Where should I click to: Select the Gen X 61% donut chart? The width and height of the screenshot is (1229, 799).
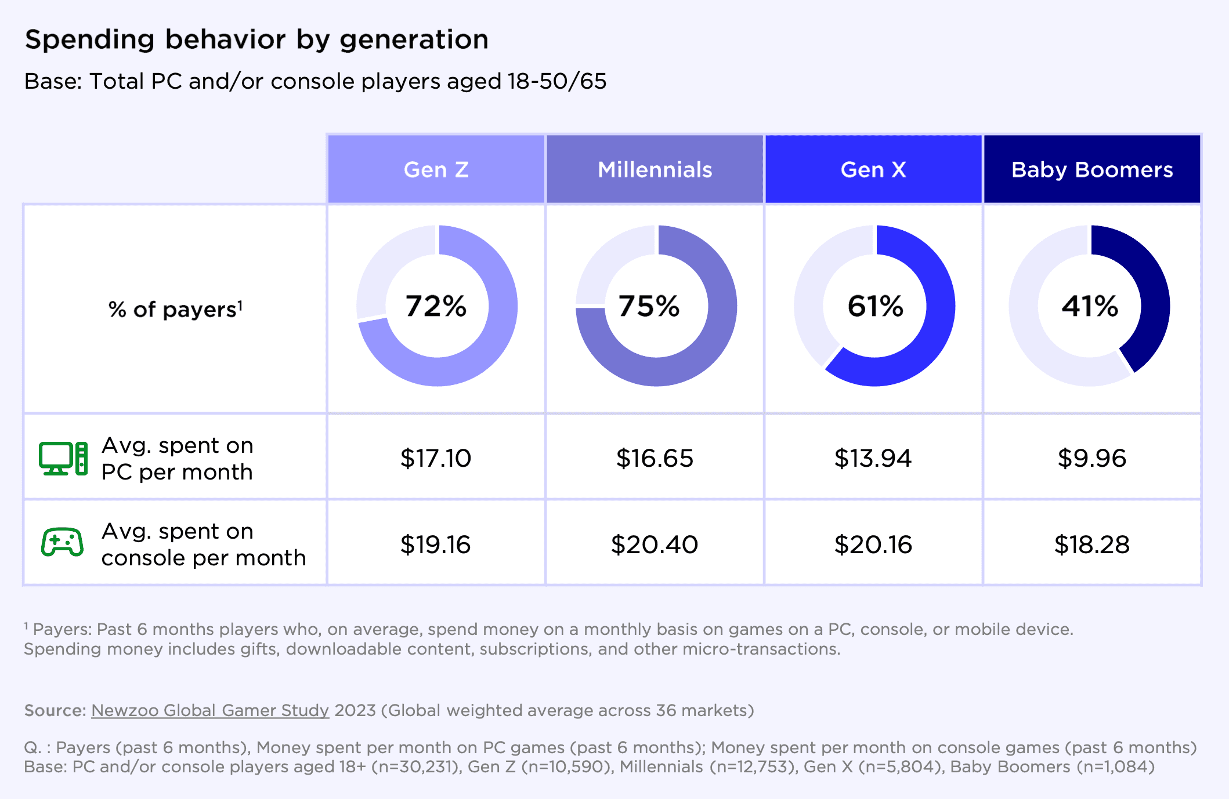pyautogui.click(x=874, y=306)
